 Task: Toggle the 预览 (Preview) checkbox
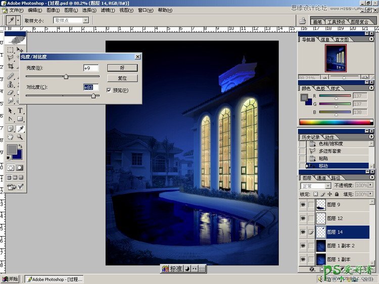tap(109, 90)
